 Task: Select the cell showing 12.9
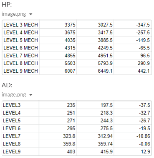[133, 151]
